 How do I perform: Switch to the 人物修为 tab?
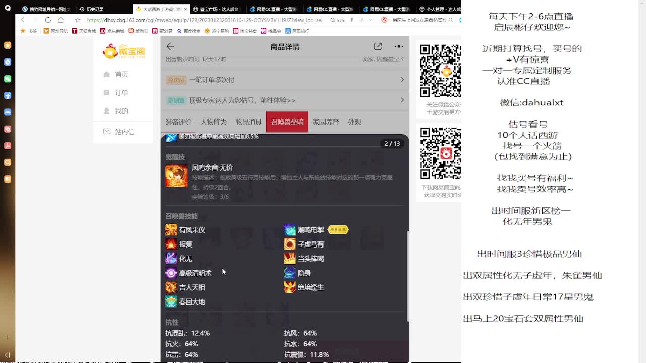213,122
